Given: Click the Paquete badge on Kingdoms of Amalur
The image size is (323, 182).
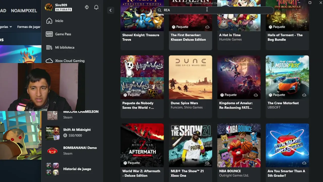Looking at the screenshot, I should pyautogui.click(x=228, y=95).
